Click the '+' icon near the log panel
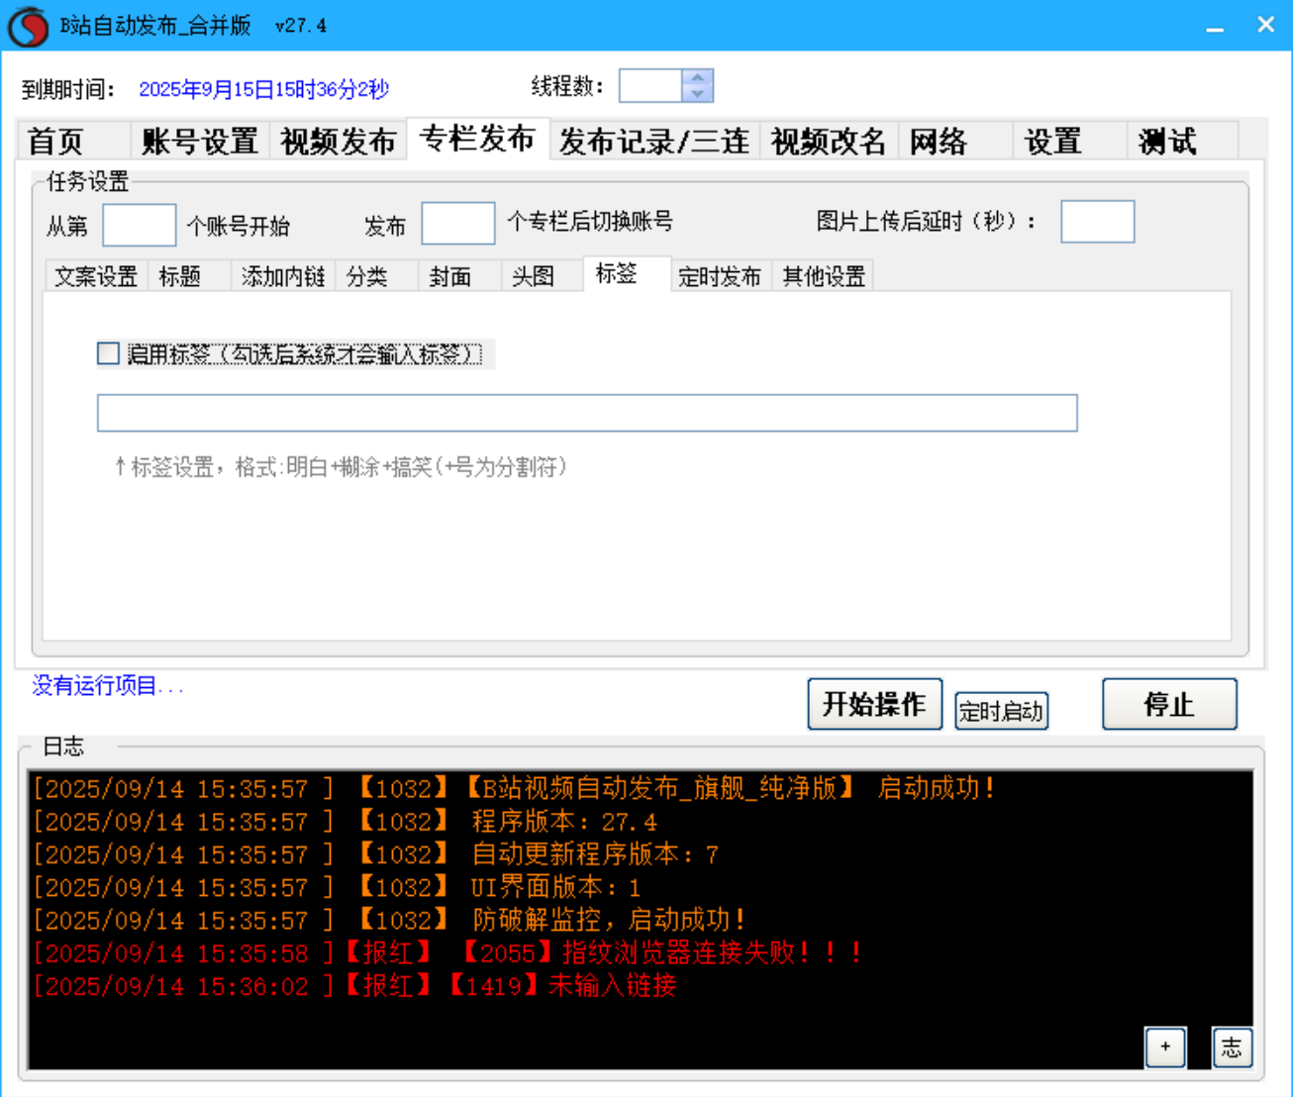 (1165, 1047)
